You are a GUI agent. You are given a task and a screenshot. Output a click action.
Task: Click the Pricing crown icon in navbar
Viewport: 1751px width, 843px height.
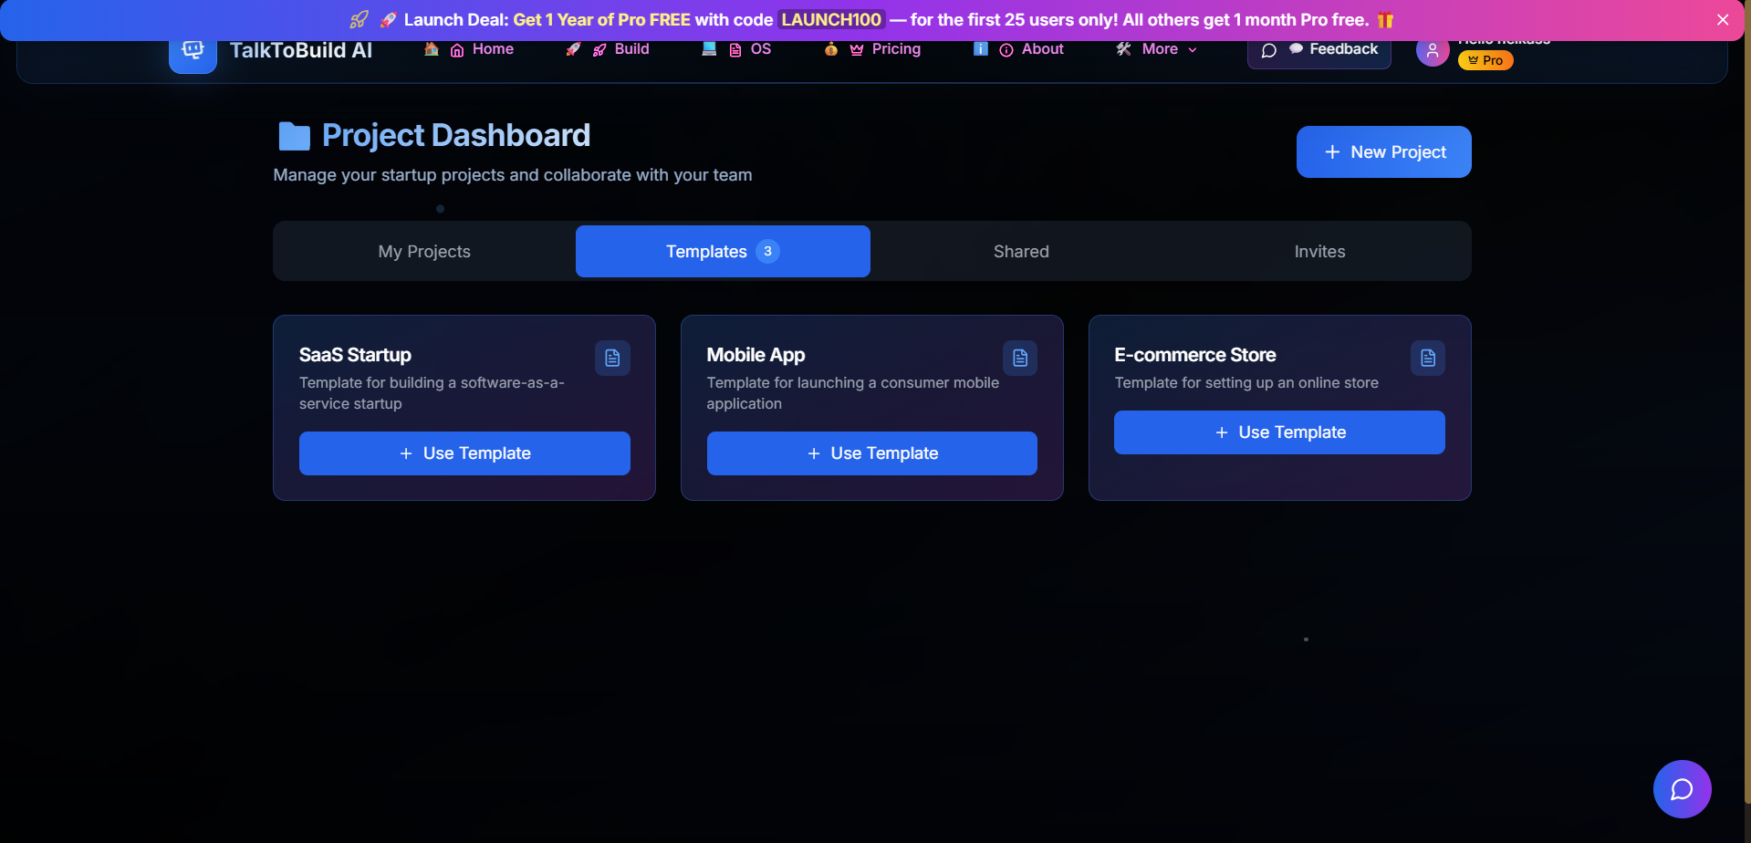857,50
